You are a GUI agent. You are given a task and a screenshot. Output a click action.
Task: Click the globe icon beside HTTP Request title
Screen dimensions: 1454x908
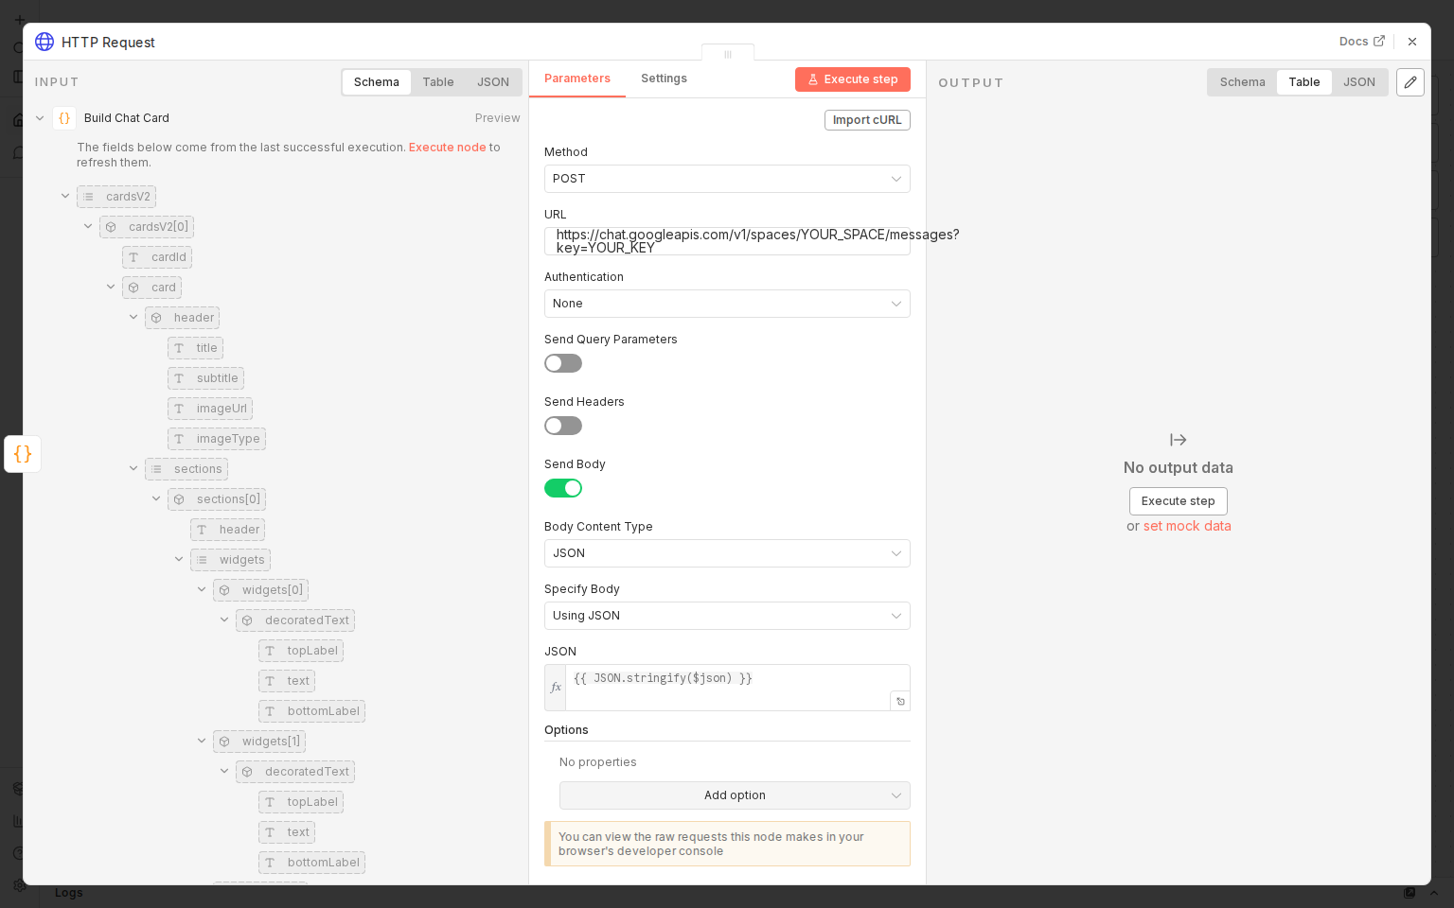click(44, 42)
